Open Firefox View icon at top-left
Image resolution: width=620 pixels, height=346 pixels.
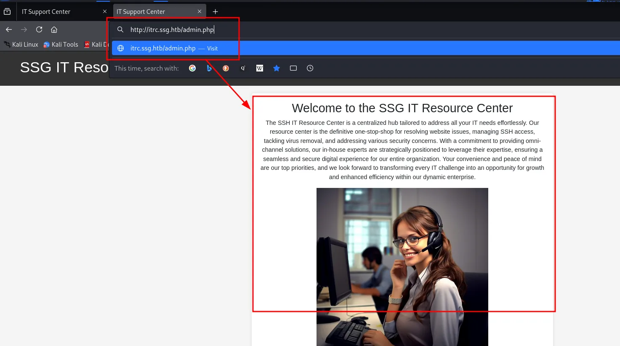coord(7,12)
